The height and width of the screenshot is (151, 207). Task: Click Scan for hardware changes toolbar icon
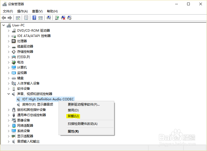[49, 18]
